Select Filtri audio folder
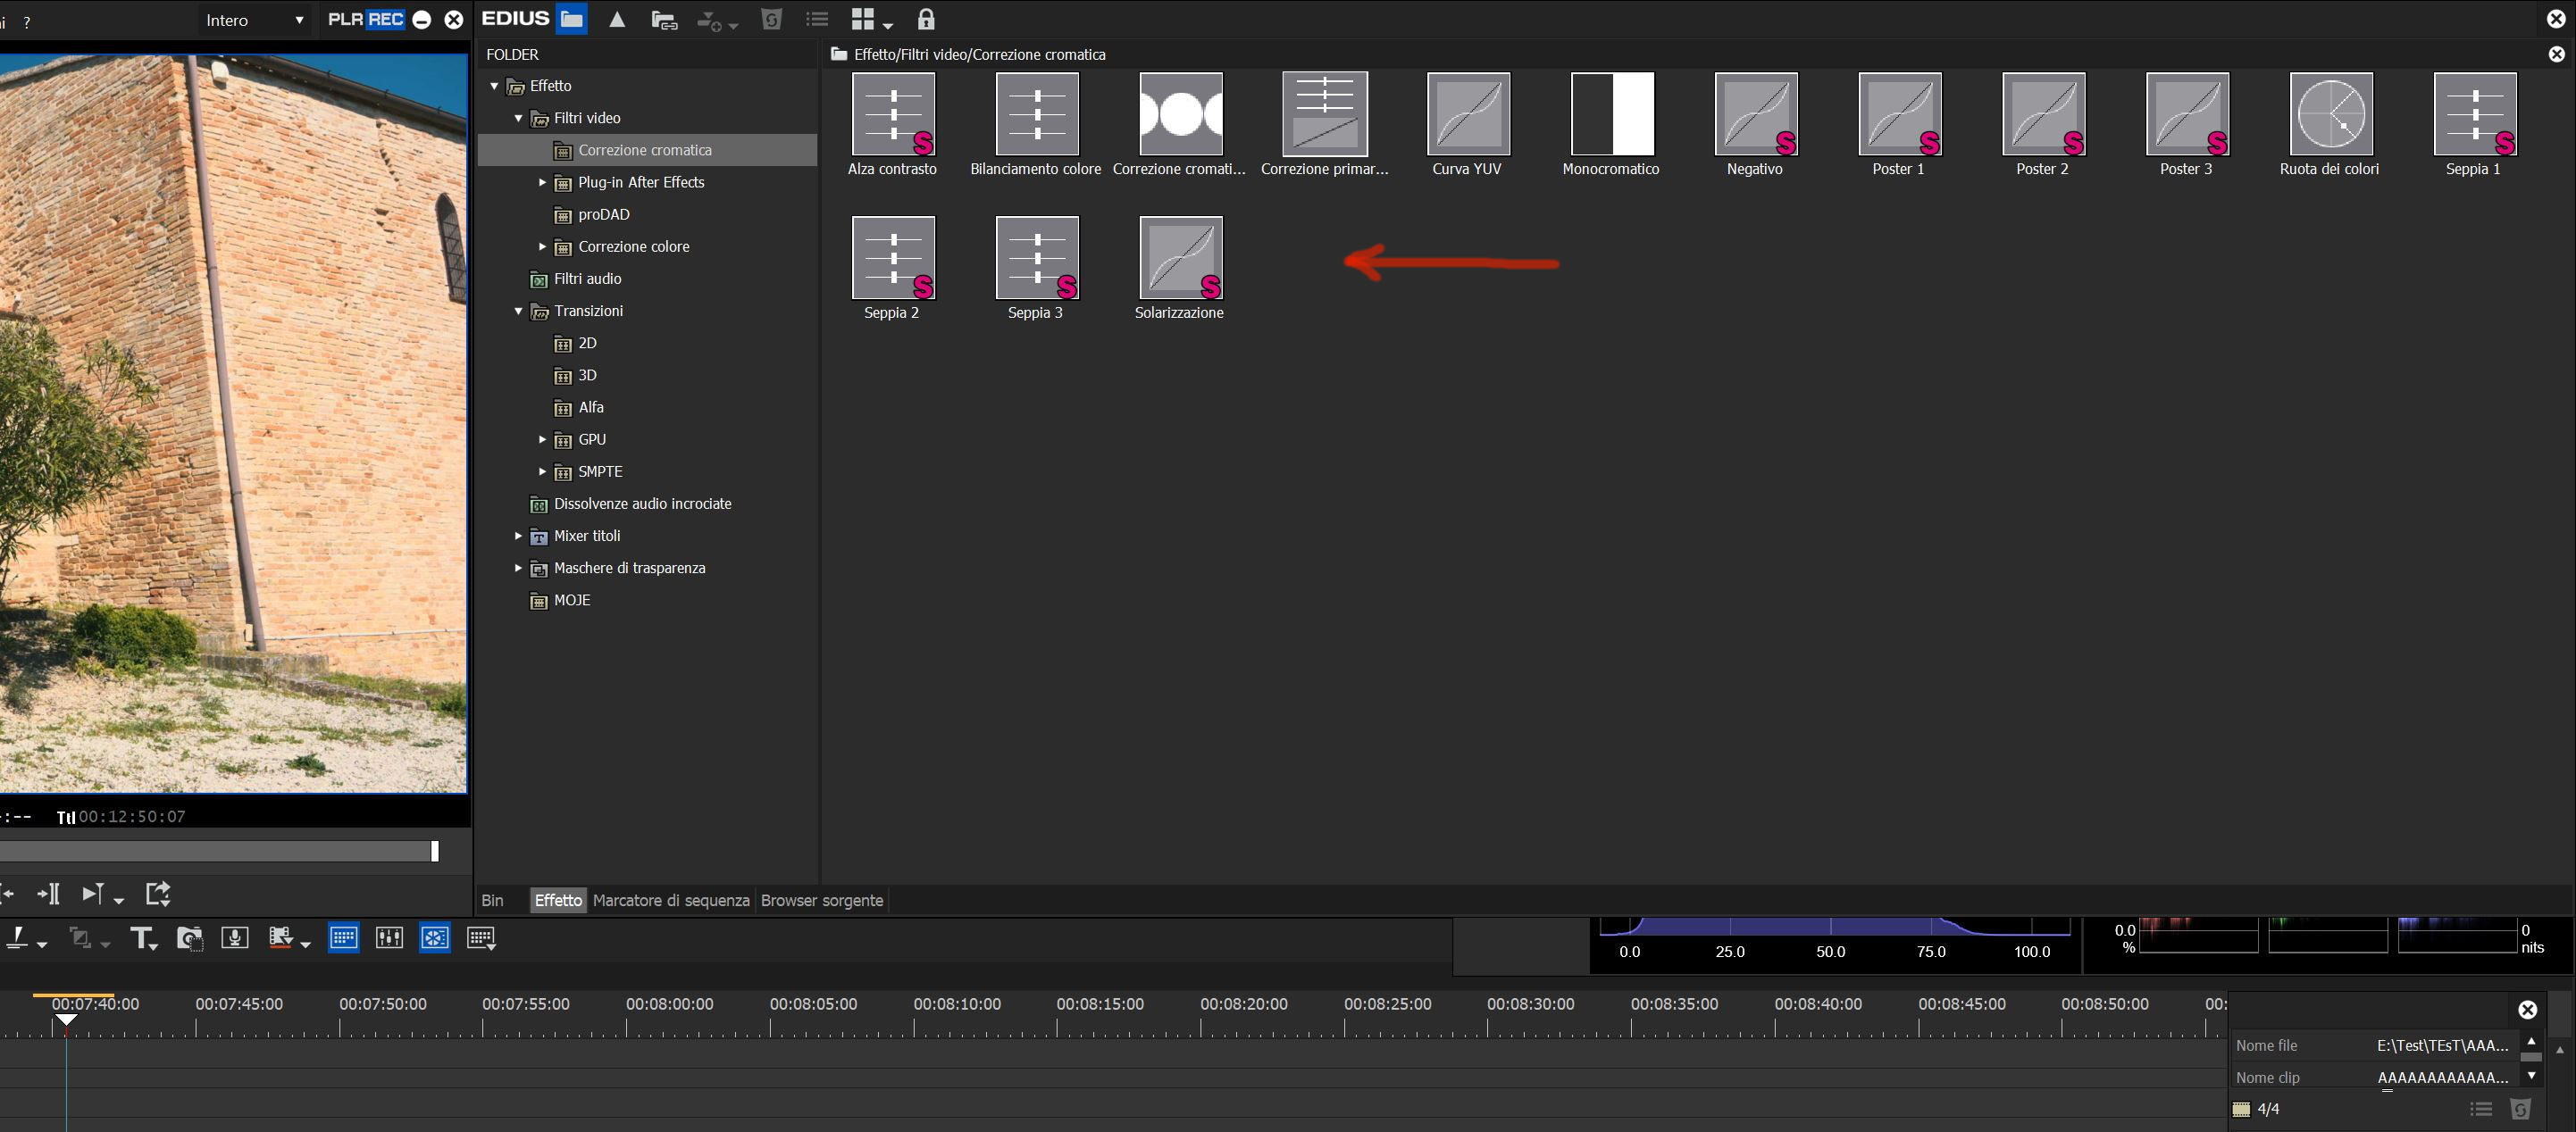This screenshot has height=1132, width=2576. click(x=587, y=279)
